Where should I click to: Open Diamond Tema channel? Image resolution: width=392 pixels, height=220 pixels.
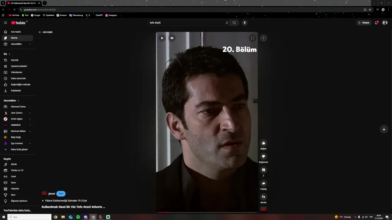coord(17,107)
